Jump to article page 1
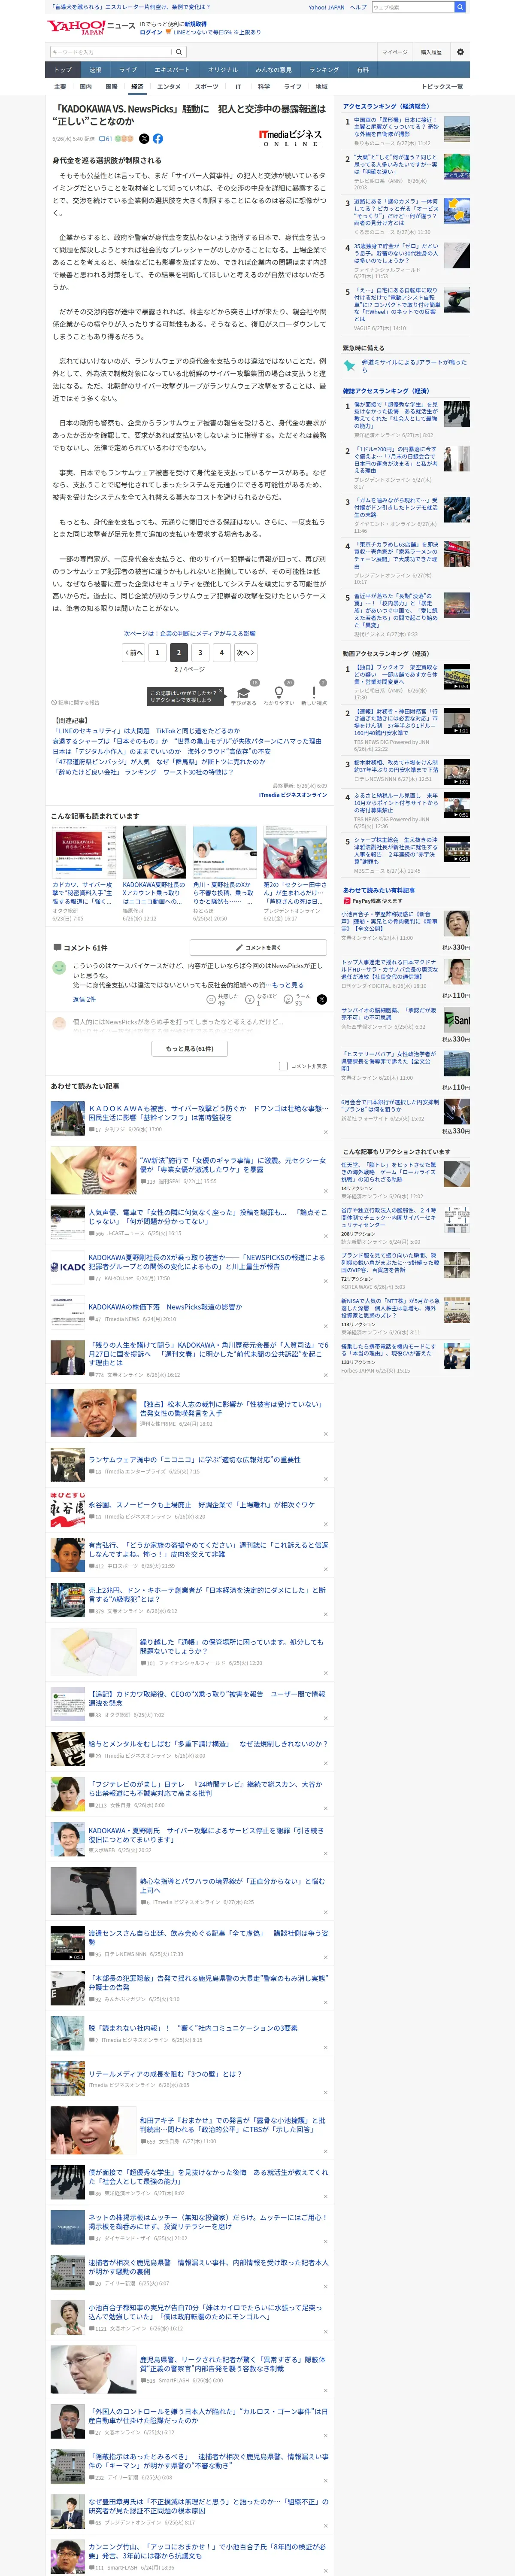515x2576 pixels. click(157, 652)
